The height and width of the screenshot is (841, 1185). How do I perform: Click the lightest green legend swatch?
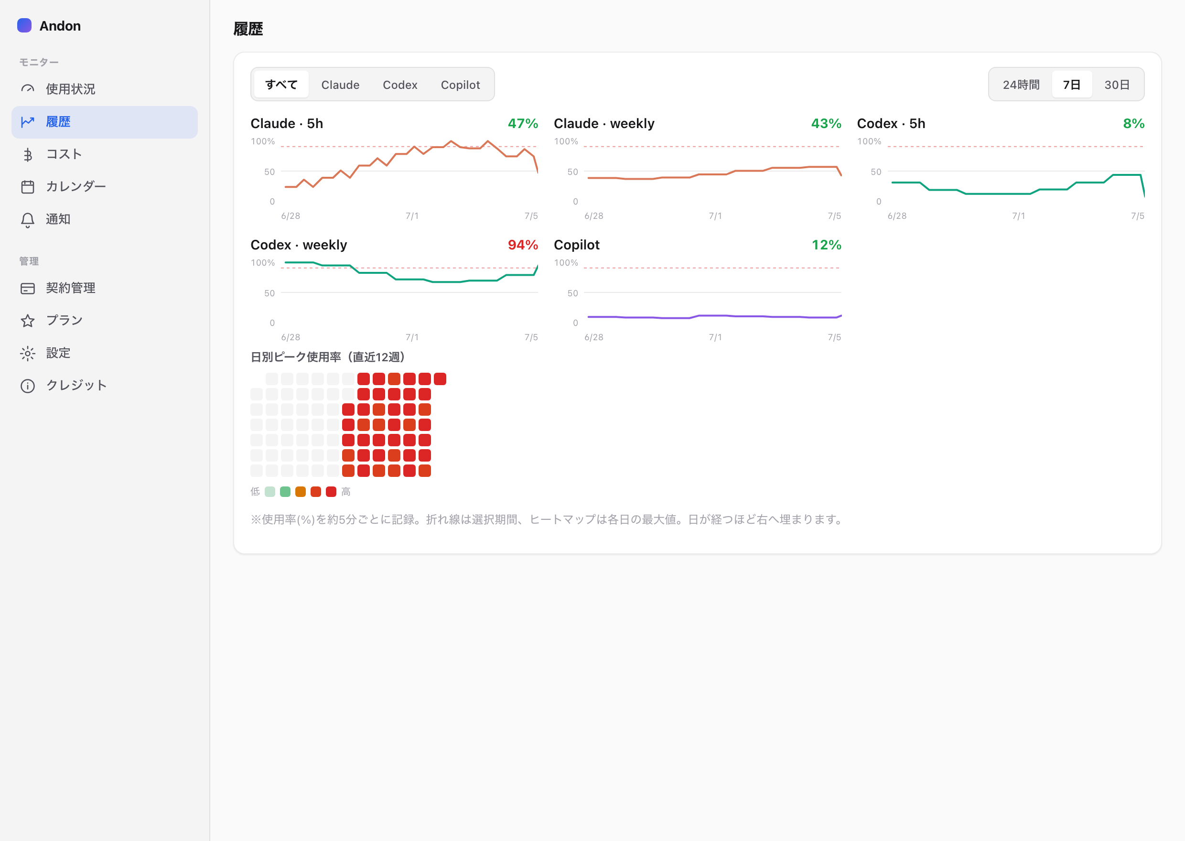(x=269, y=491)
